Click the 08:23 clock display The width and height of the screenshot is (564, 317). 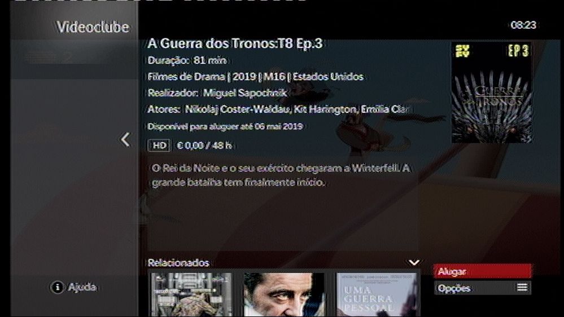point(523,25)
